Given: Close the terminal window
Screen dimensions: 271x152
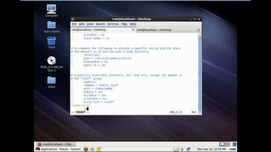Looking at the screenshot, I should coord(199,19).
